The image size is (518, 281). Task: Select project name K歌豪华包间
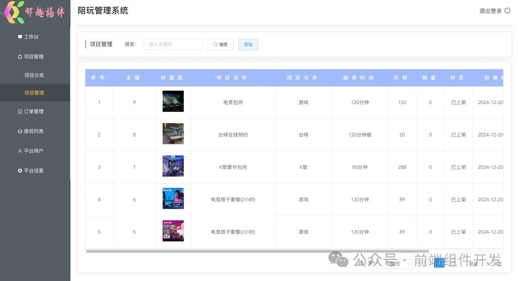(x=233, y=167)
